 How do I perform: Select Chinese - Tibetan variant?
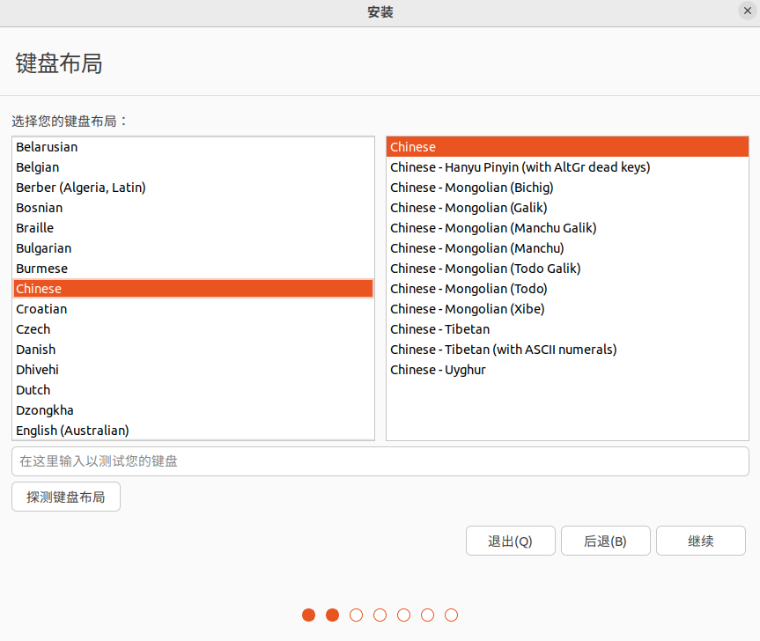tap(567, 329)
